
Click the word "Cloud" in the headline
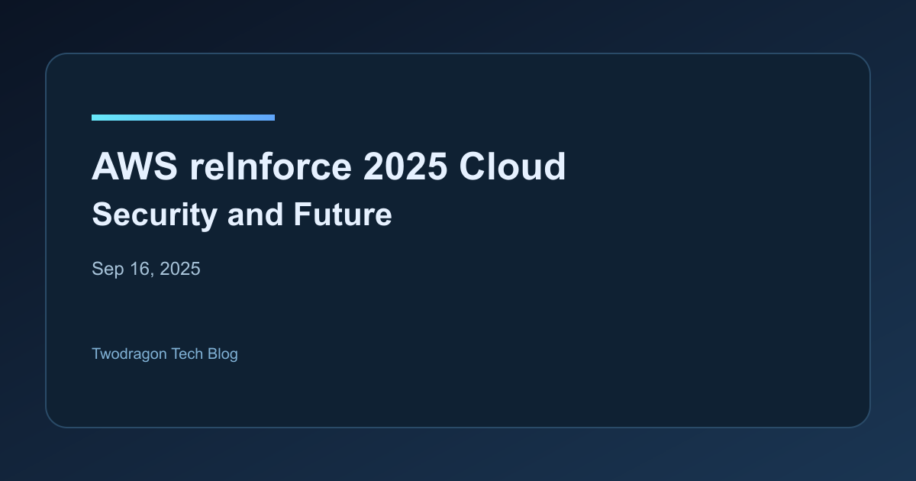click(512, 166)
